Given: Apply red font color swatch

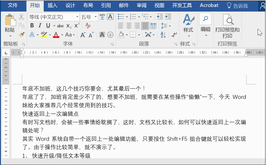Looking at the screenshot, I should [56, 35].
